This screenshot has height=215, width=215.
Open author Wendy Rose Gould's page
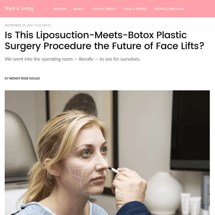[24, 78]
